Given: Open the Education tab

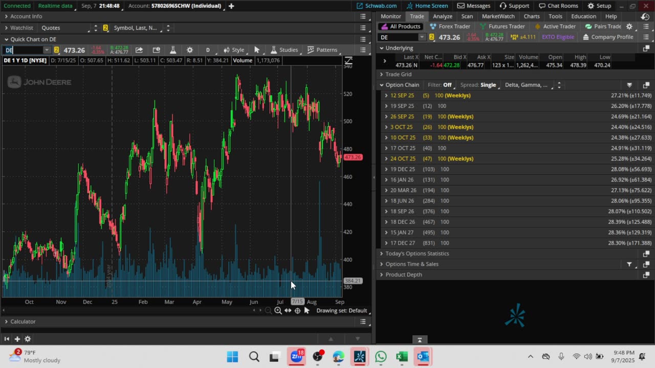Looking at the screenshot, I should 584,16.
